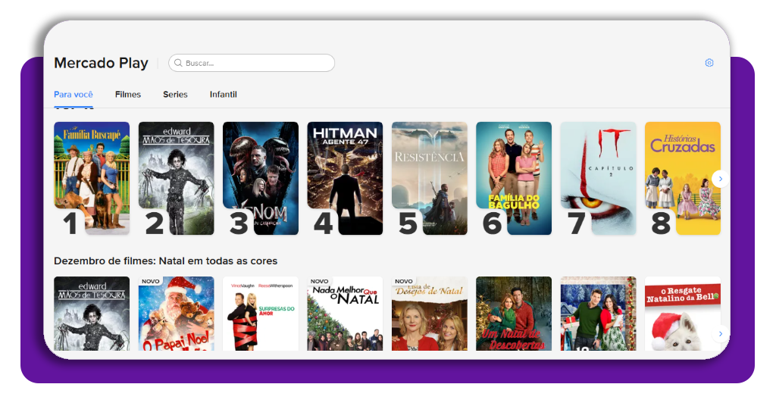Click the search magnifier icon
Screen dimensions: 776x406
[x=178, y=63]
